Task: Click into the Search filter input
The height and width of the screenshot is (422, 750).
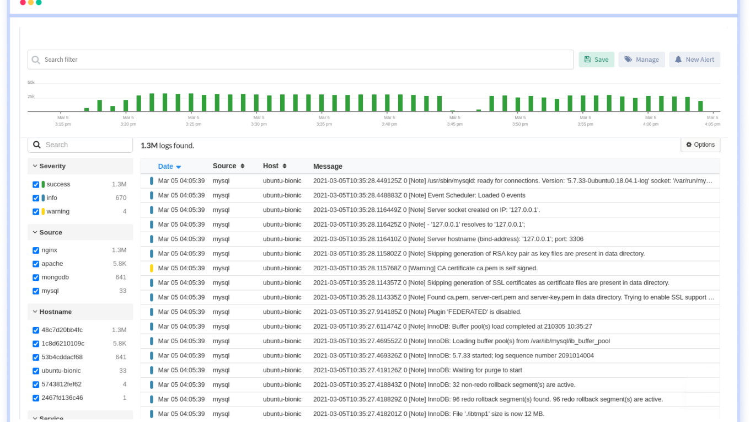Action: (x=301, y=60)
